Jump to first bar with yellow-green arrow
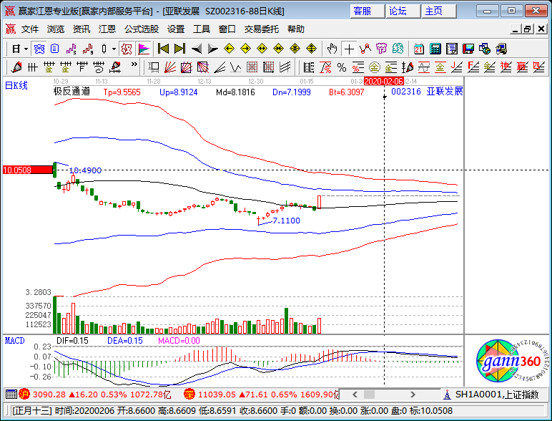Viewport: 552px width, 421px height. coord(163,49)
